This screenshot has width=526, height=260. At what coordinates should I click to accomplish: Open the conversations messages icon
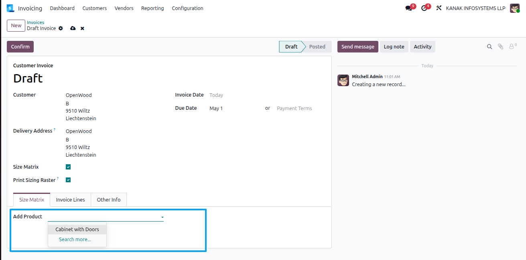408,8
